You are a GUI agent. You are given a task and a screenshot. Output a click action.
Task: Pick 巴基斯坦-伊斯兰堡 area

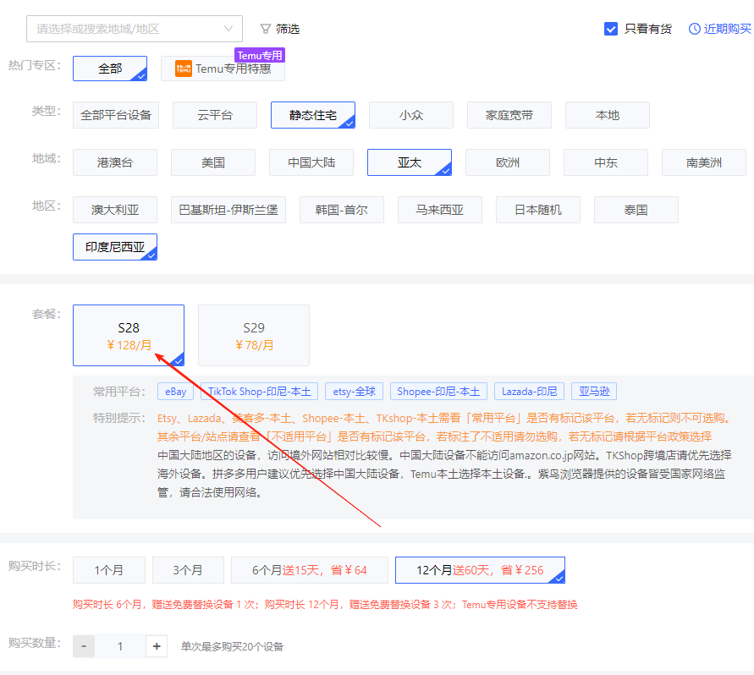228,210
